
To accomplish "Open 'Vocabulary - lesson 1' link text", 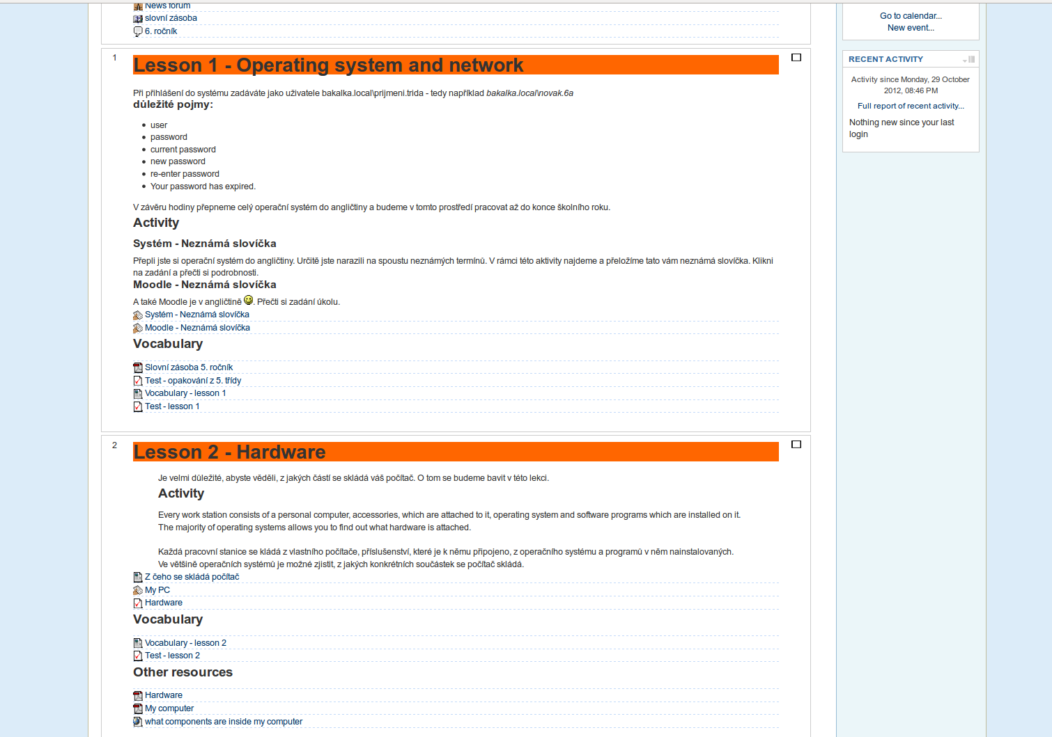I will 185,394.
